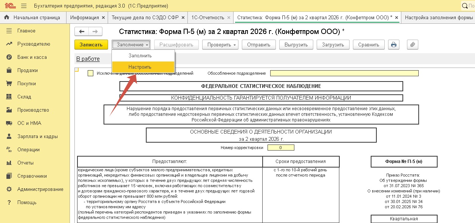Open the В работе status link
Screen dimensions: 475x223
coord(88,59)
